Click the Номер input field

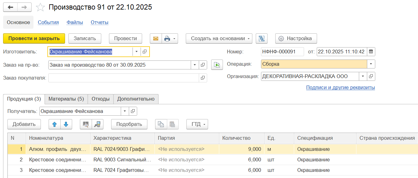(x=282, y=52)
